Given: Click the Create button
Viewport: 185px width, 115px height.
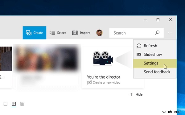Looking at the screenshot, I should click(x=35, y=33).
